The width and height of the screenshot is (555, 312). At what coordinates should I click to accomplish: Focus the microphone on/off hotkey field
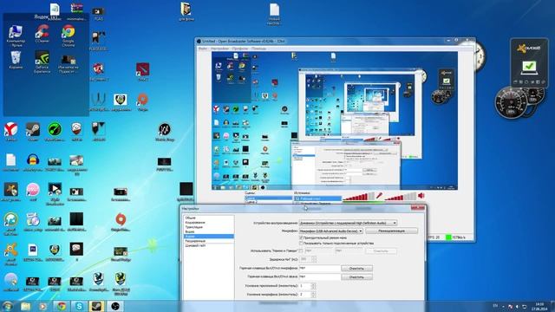point(320,269)
